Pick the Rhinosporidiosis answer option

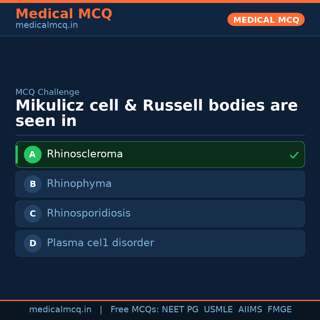pos(89,213)
